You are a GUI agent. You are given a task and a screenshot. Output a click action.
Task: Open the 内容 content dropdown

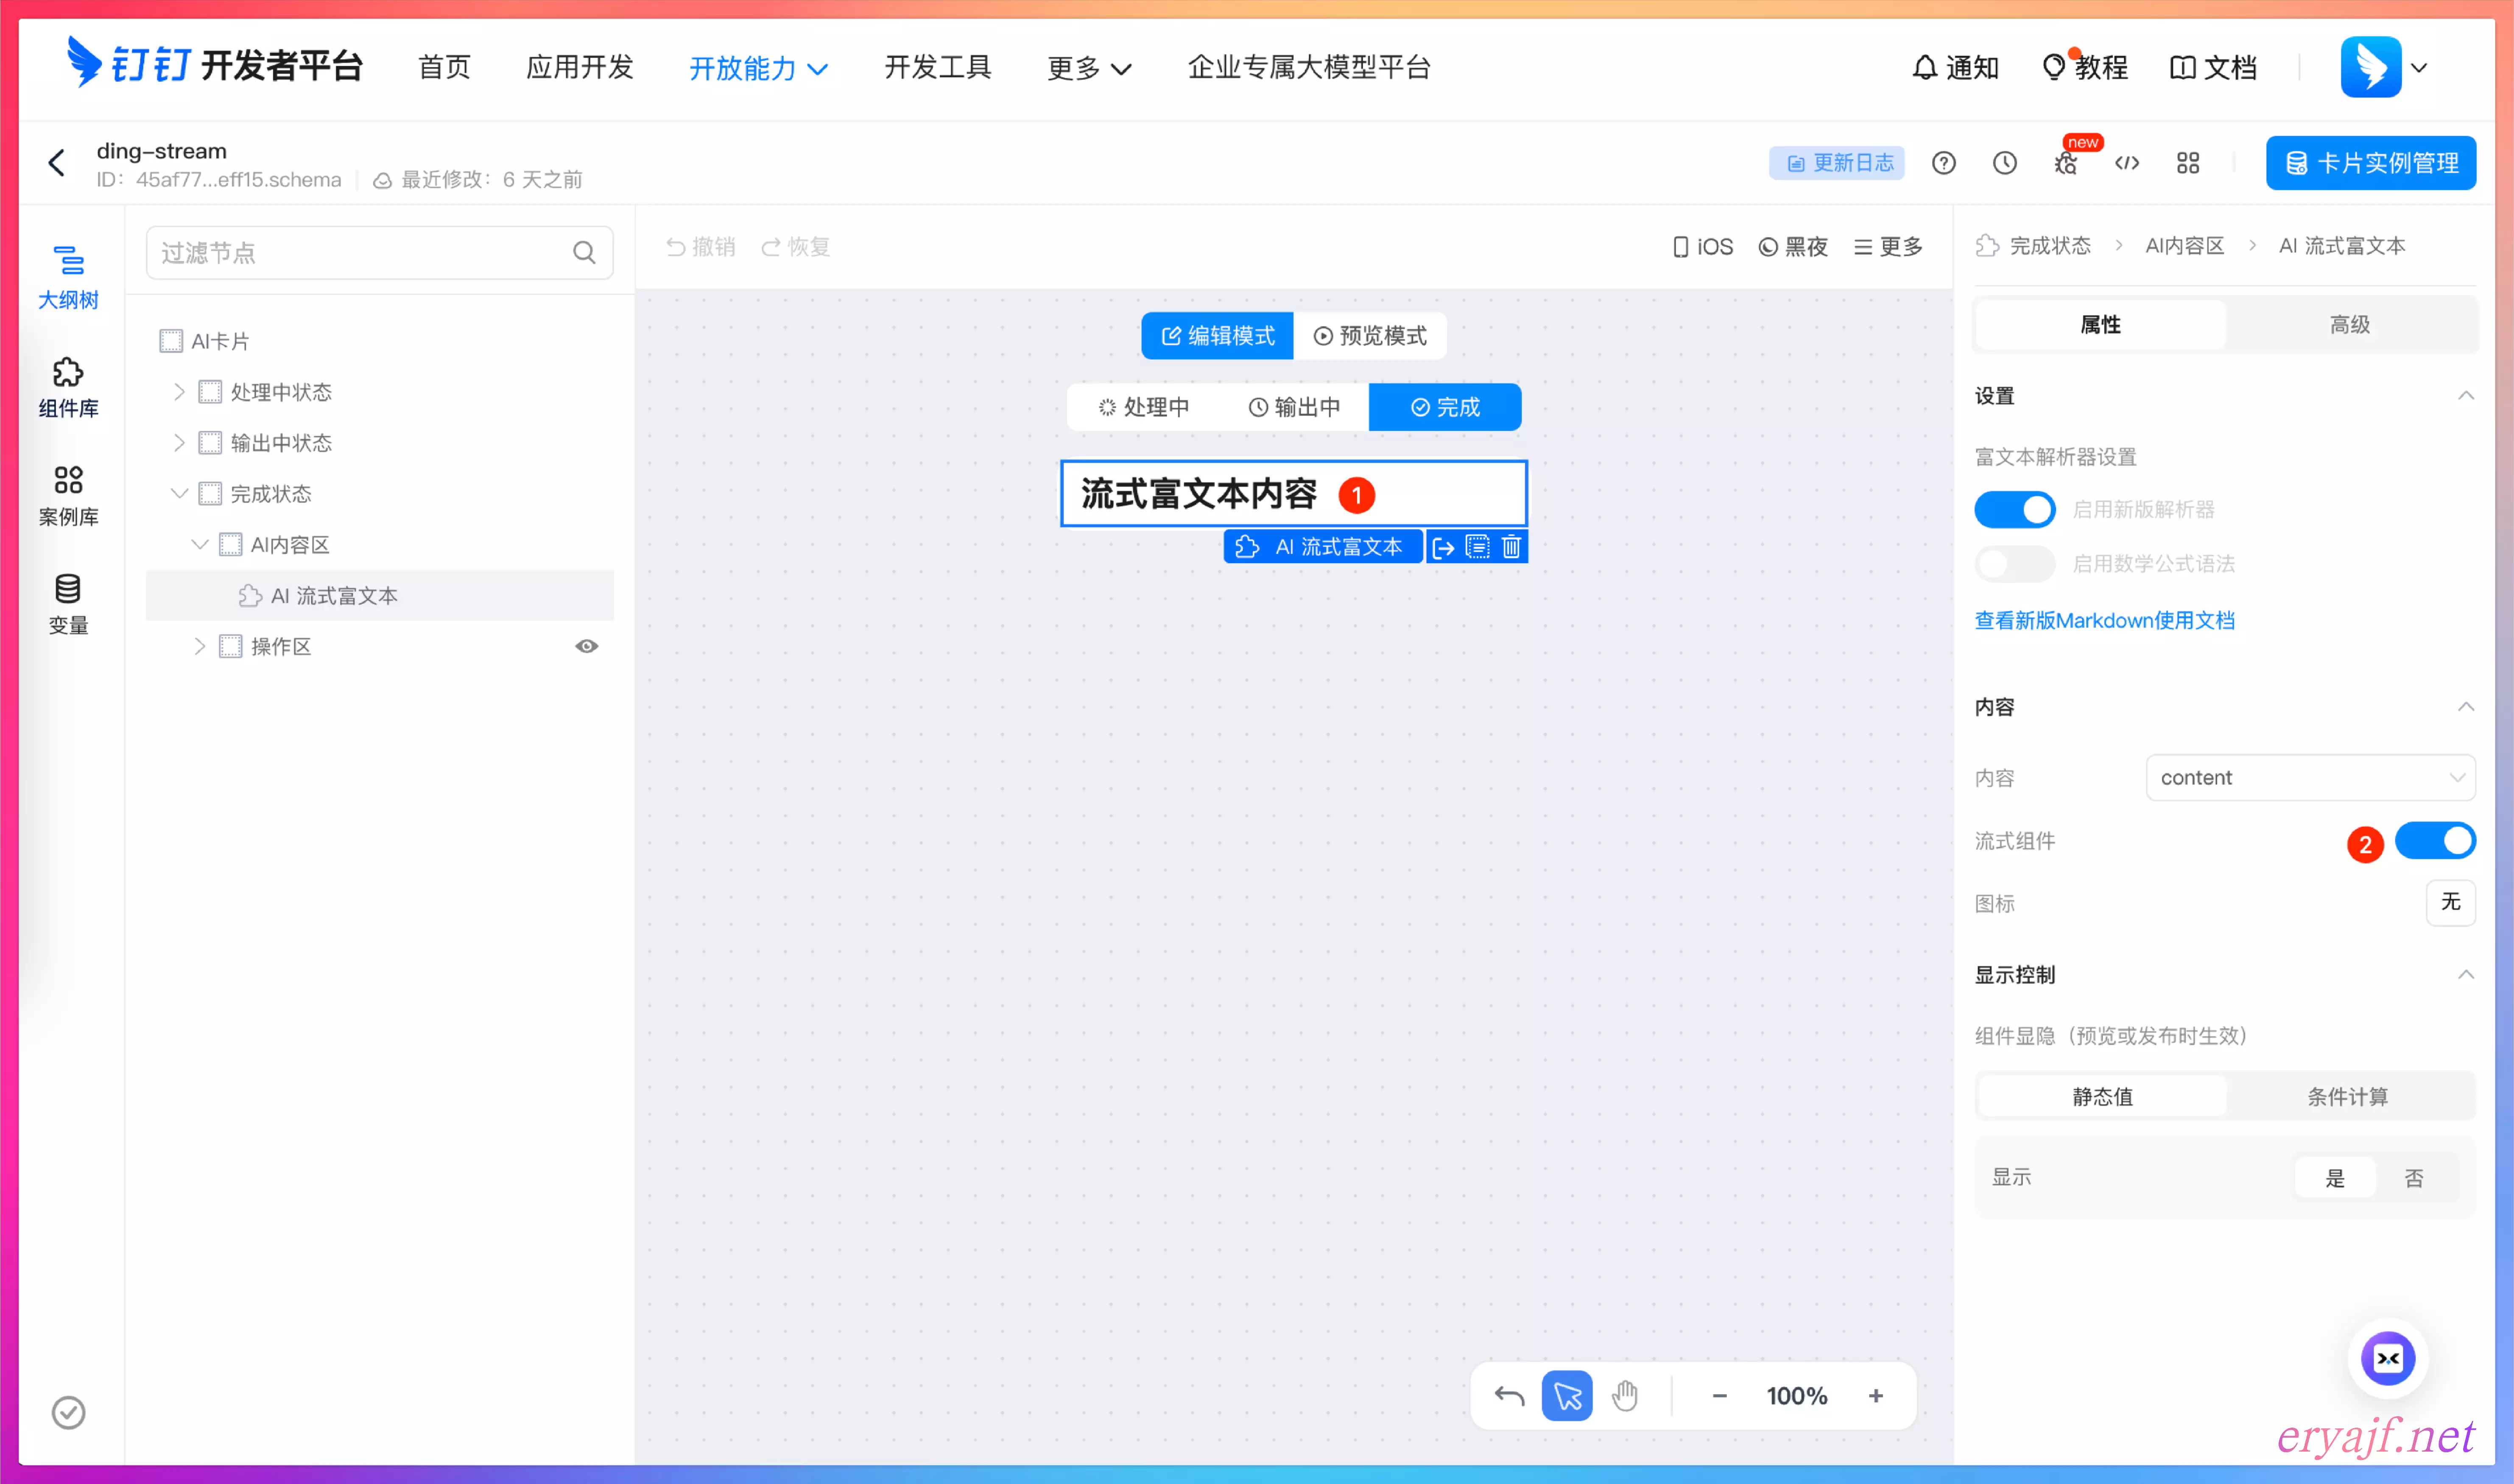click(x=2310, y=777)
